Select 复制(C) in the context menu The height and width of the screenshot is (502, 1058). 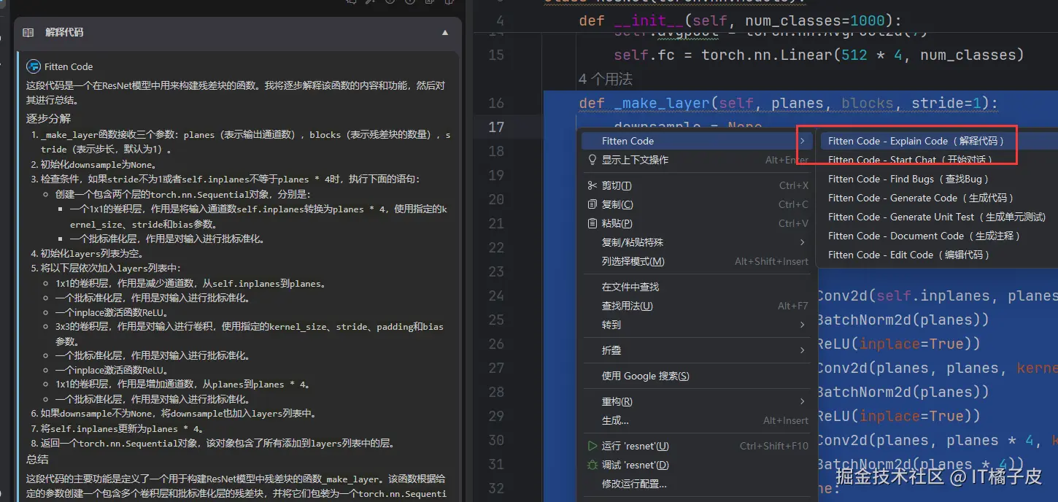coord(696,204)
